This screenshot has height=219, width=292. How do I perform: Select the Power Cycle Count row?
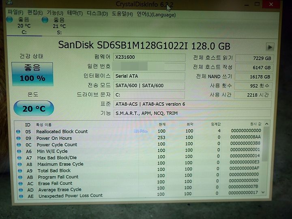coord(139,144)
